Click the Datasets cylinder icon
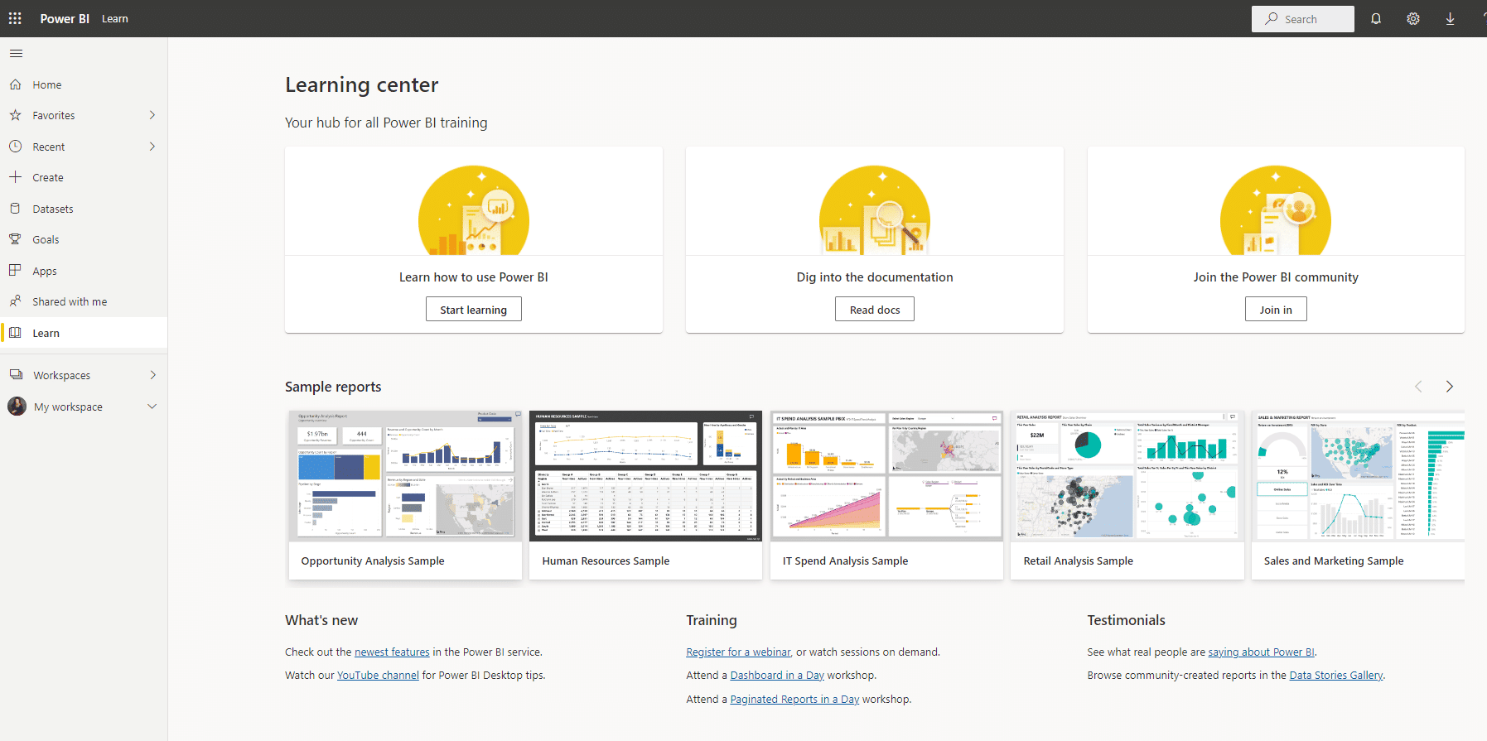Image resolution: width=1487 pixels, height=741 pixels. click(x=15, y=209)
